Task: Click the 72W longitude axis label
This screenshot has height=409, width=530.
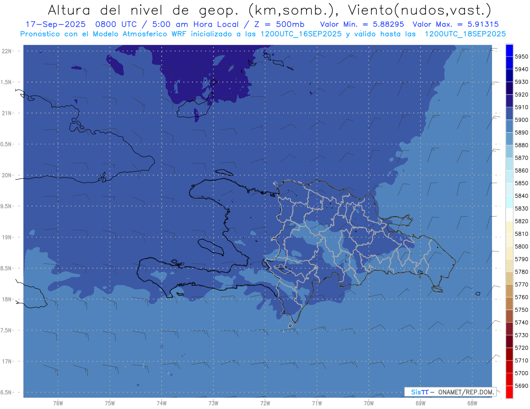Action: click(265, 403)
